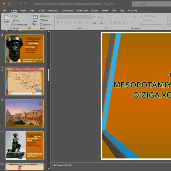Open the font name combo box
Image resolution: width=171 pixels, height=171 pixels.
pyautogui.click(x=70, y=17)
